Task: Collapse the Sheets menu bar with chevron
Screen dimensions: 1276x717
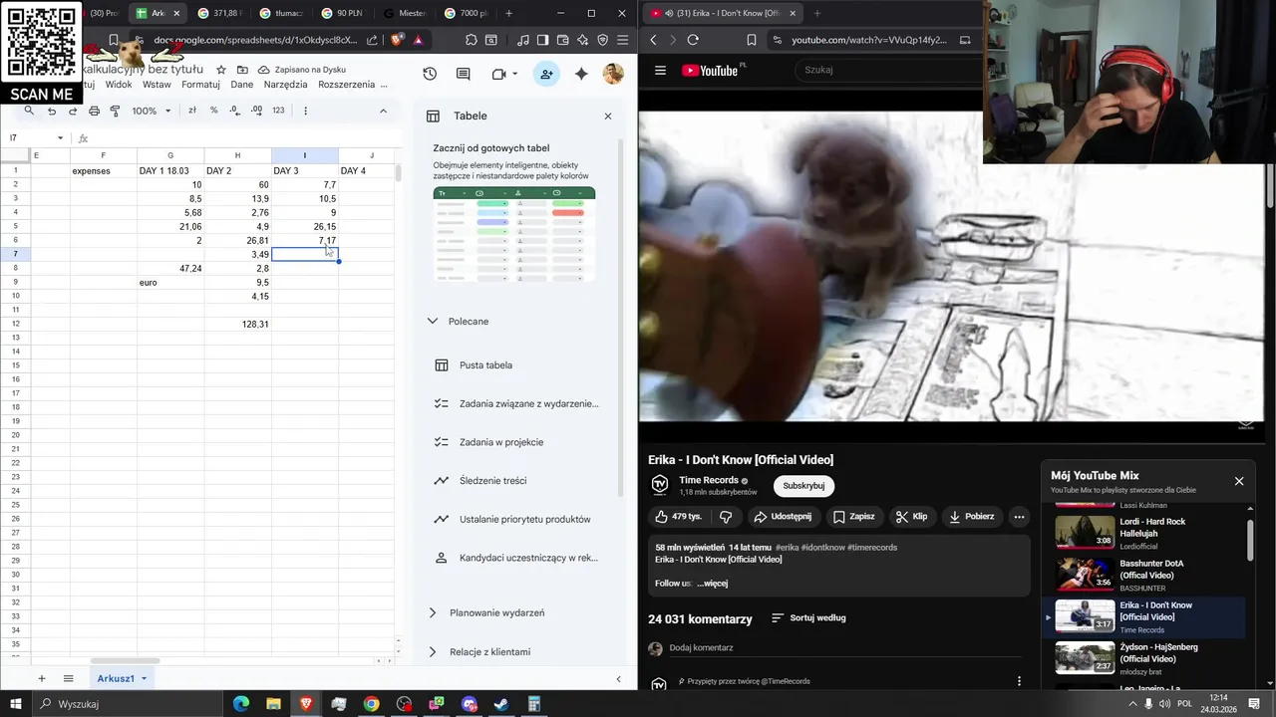Action: coord(383,111)
